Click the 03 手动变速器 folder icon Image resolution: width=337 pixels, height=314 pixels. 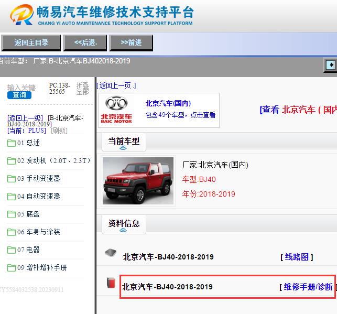11,179
